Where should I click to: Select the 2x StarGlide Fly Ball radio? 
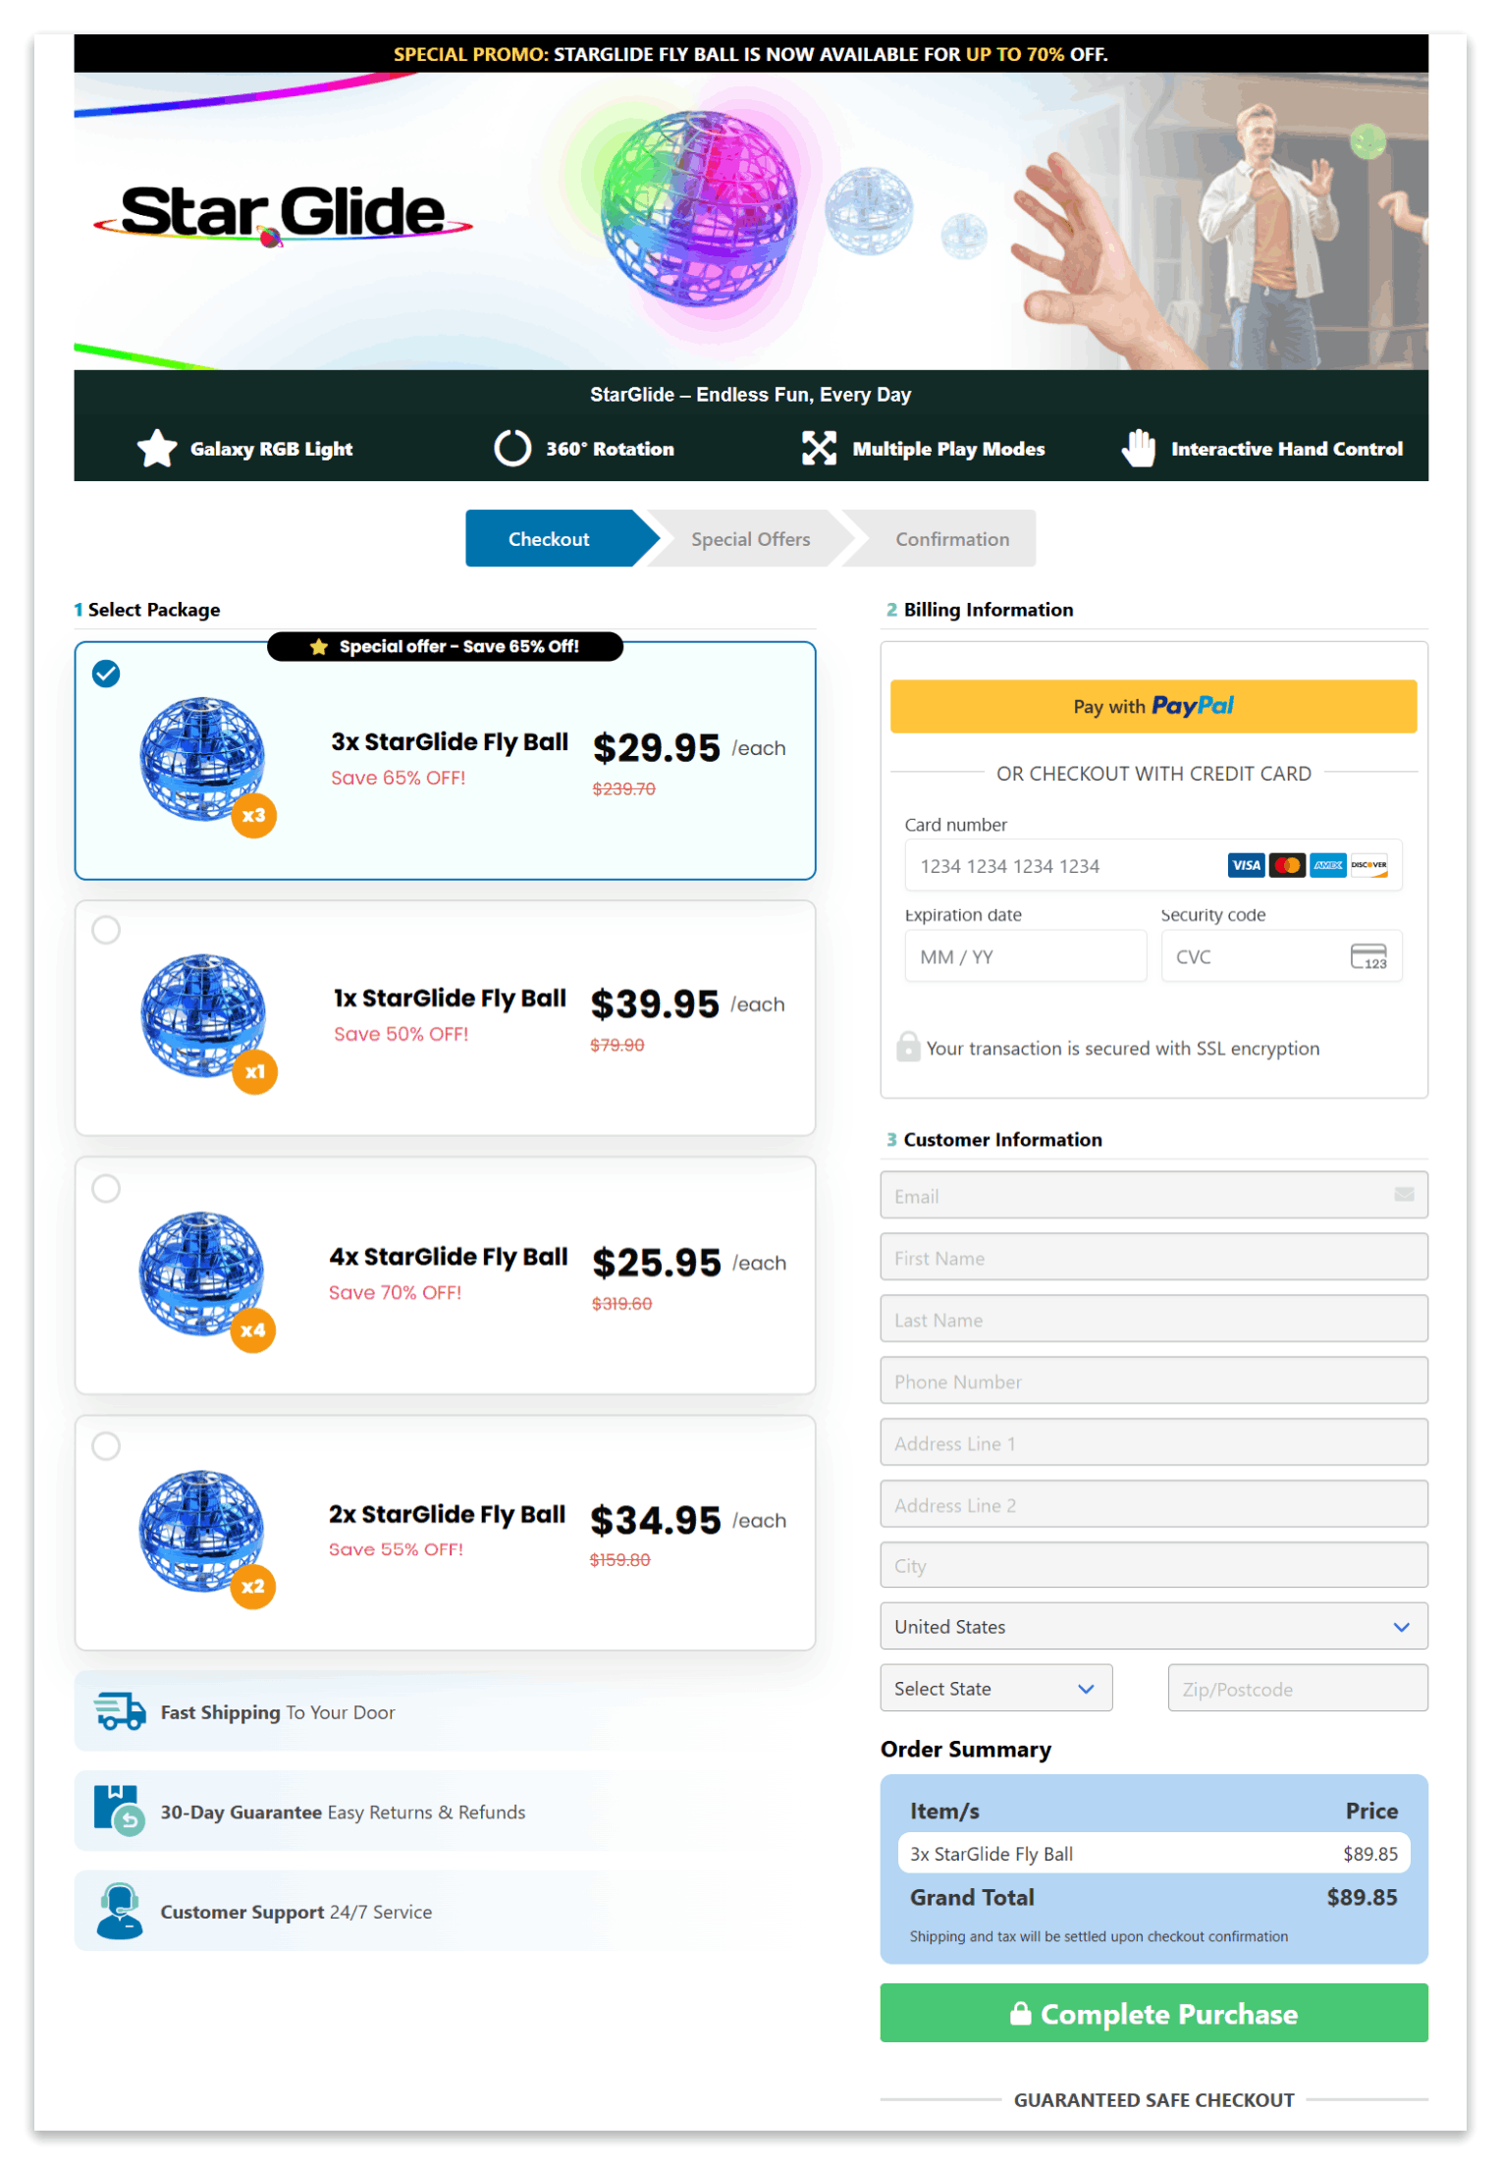(106, 1446)
